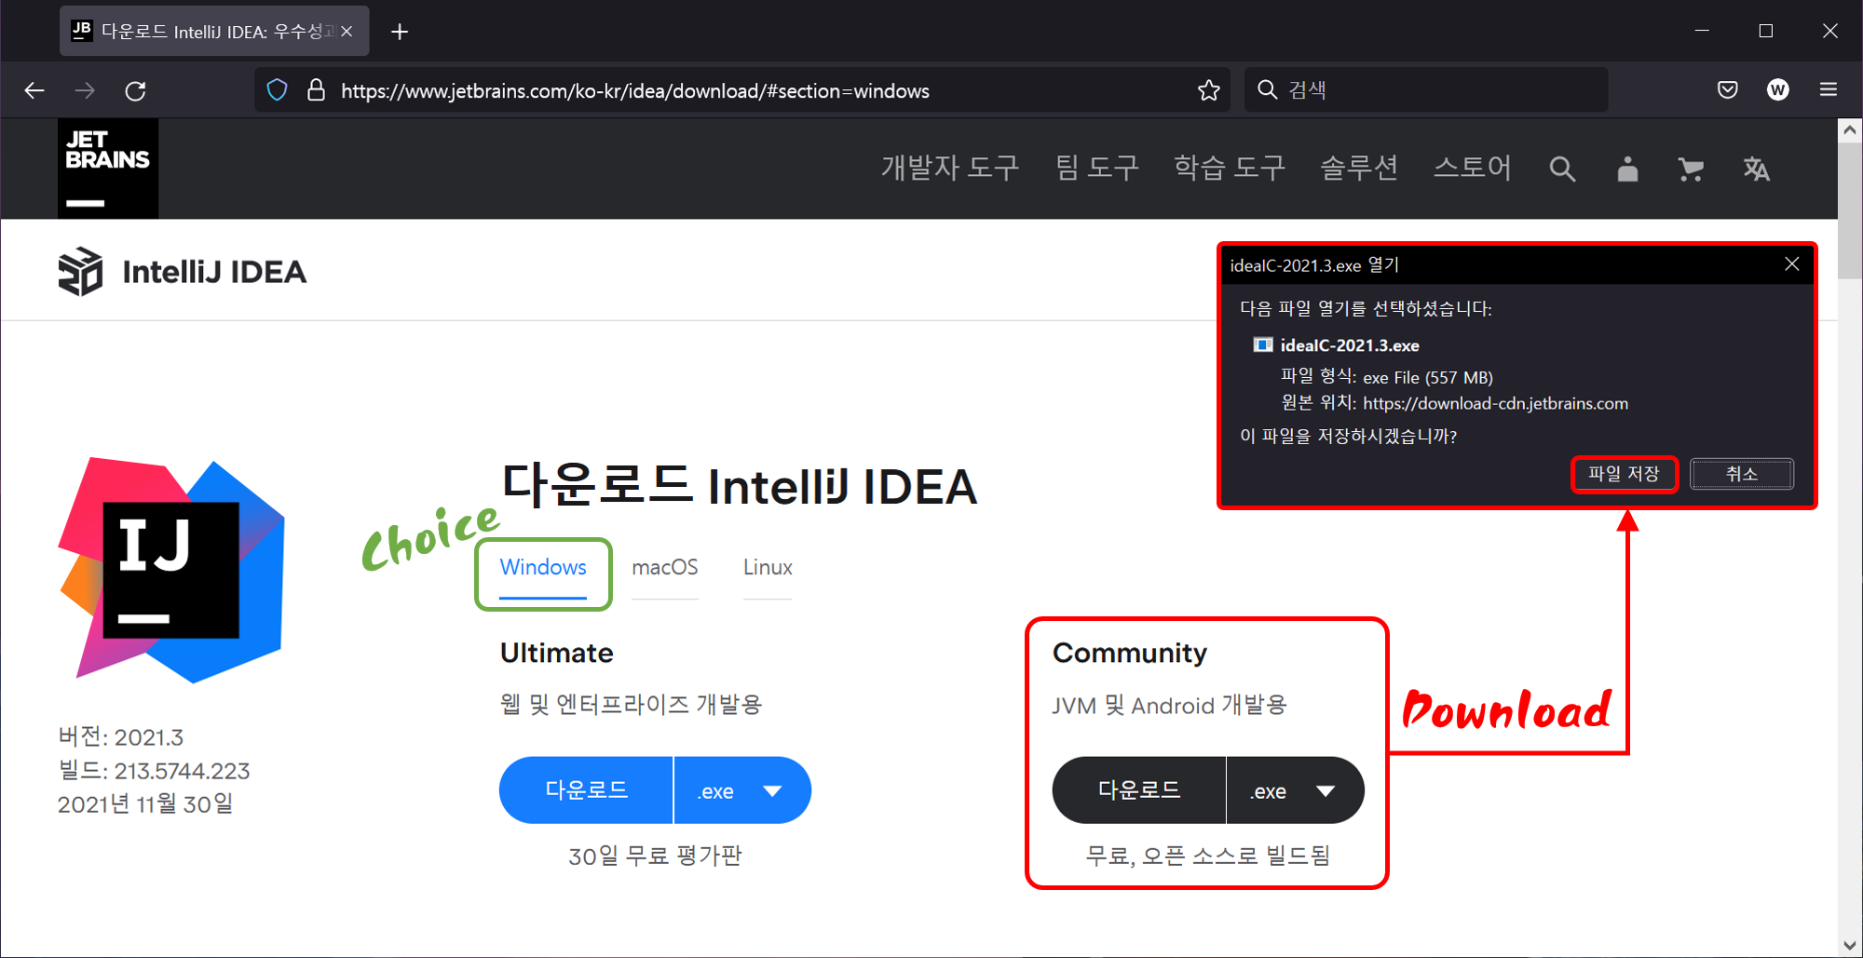Open a new browser tab
Image resolution: width=1863 pixels, height=958 pixels.
pyautogui.click(x=400, y=32)
